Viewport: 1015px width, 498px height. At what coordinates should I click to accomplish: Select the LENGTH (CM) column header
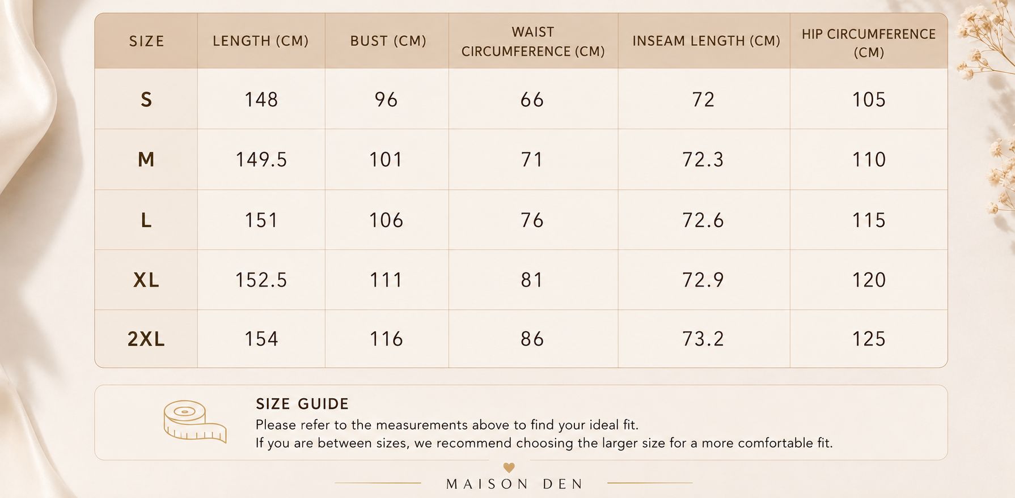tap(261, 41)
